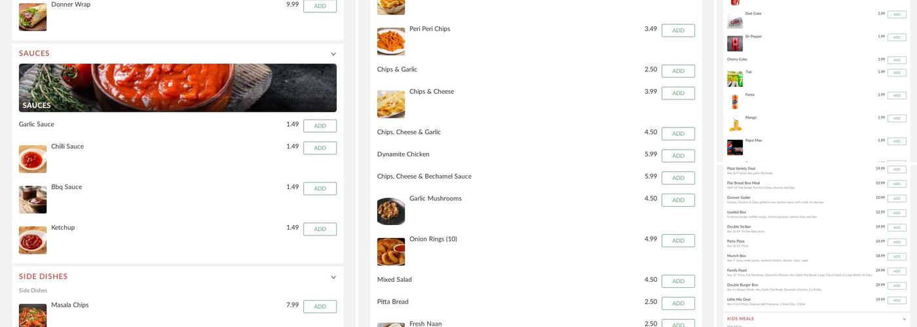Screen dimensions: 917x327
Task: Open the Peri Peri Chips image
Action: tap(391, 41)
